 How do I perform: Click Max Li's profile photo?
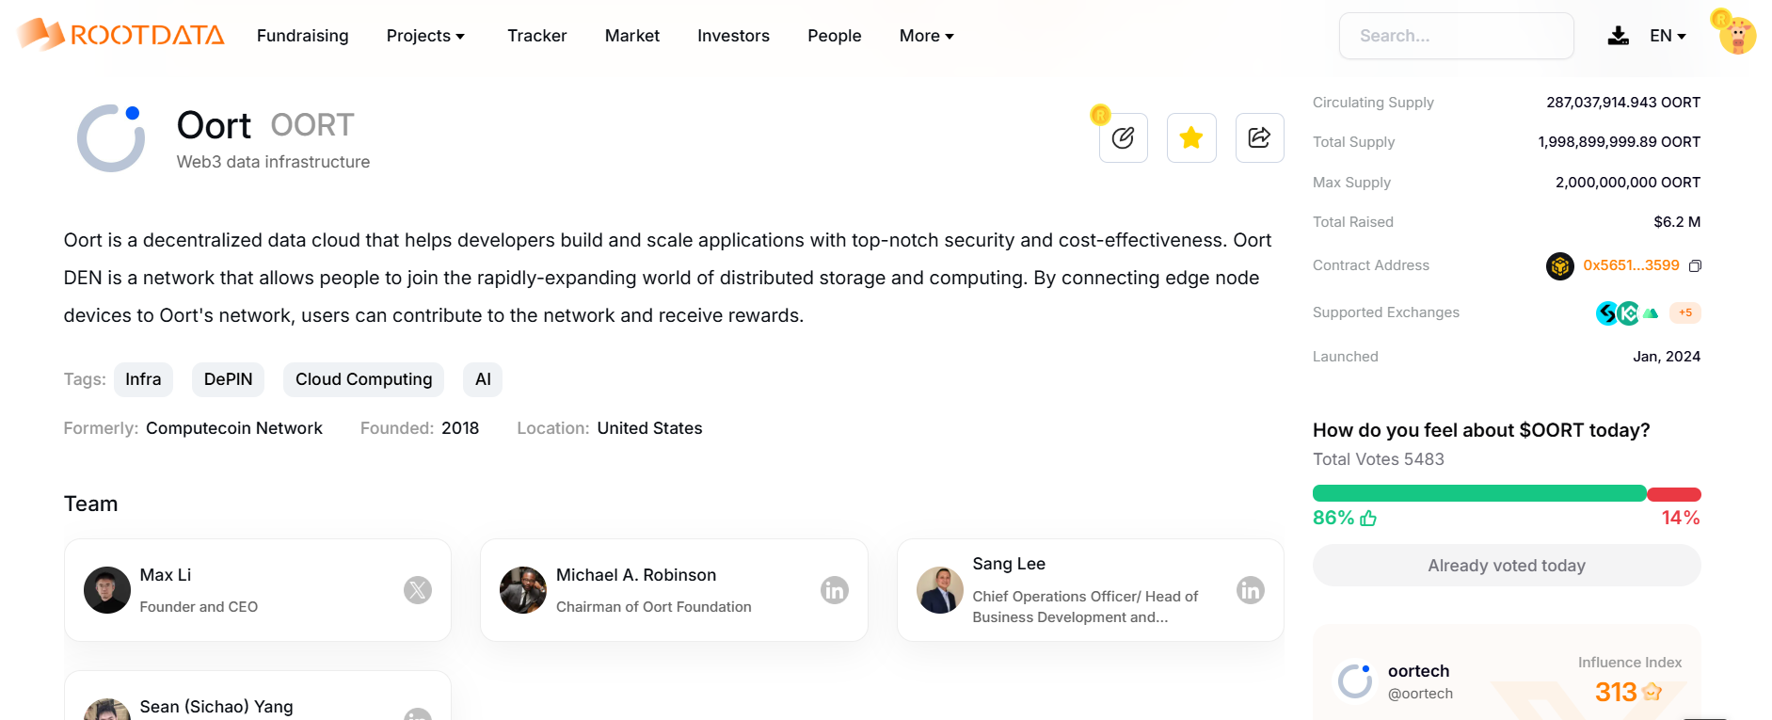tap(107, 590)
